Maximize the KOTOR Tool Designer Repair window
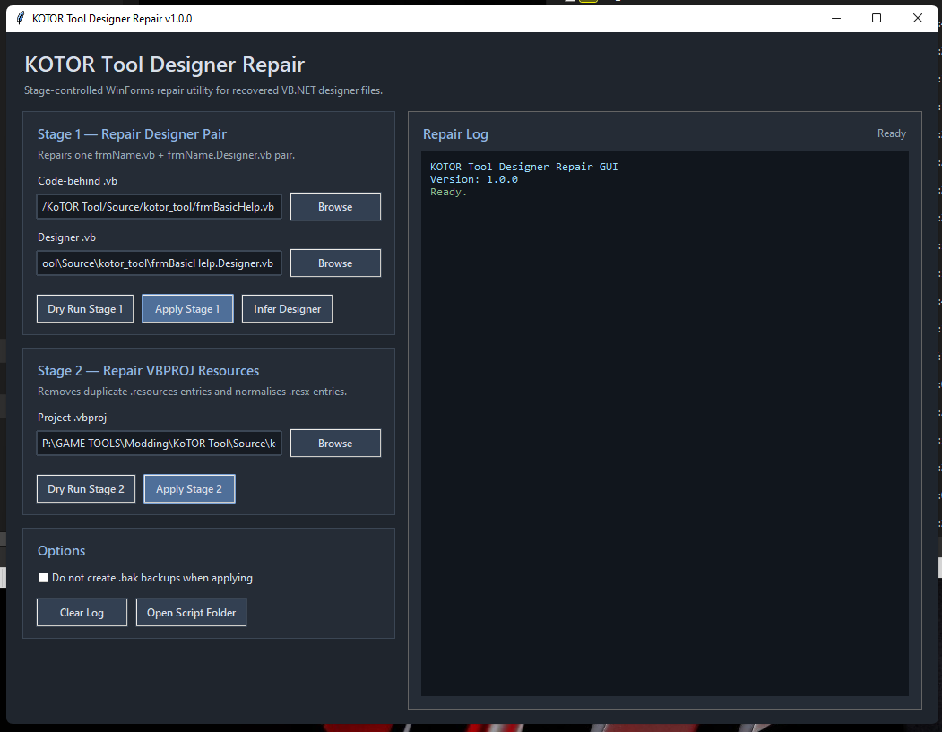Viewport: 942px width, 732px height. 877,18
